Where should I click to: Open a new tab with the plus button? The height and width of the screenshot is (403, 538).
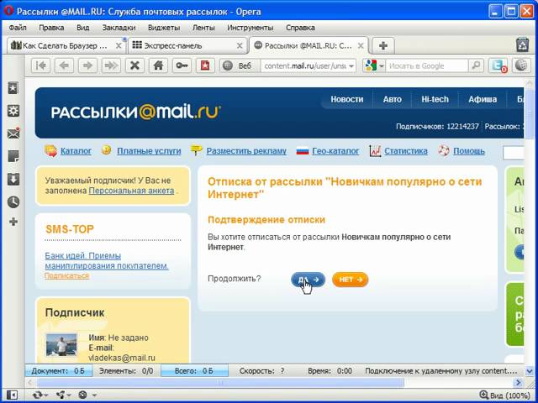point(383,45)
